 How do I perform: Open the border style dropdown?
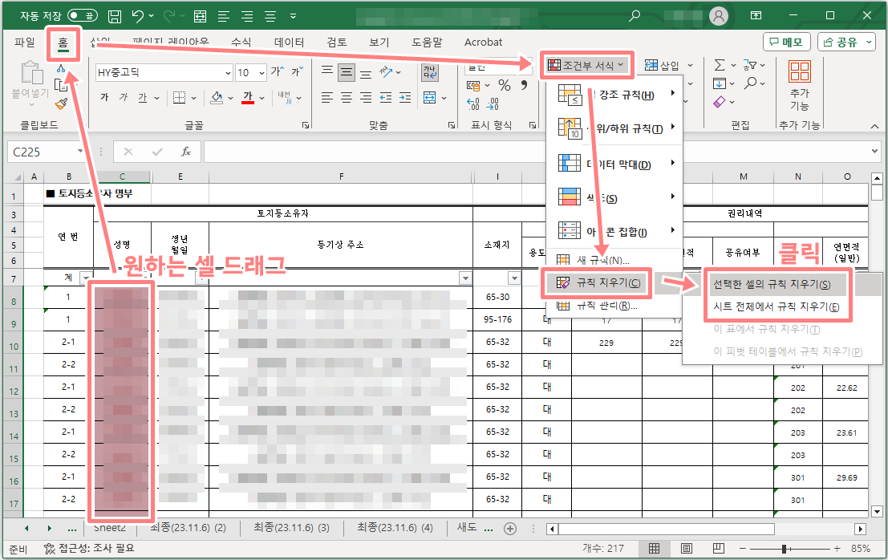(x=194, y=97)
